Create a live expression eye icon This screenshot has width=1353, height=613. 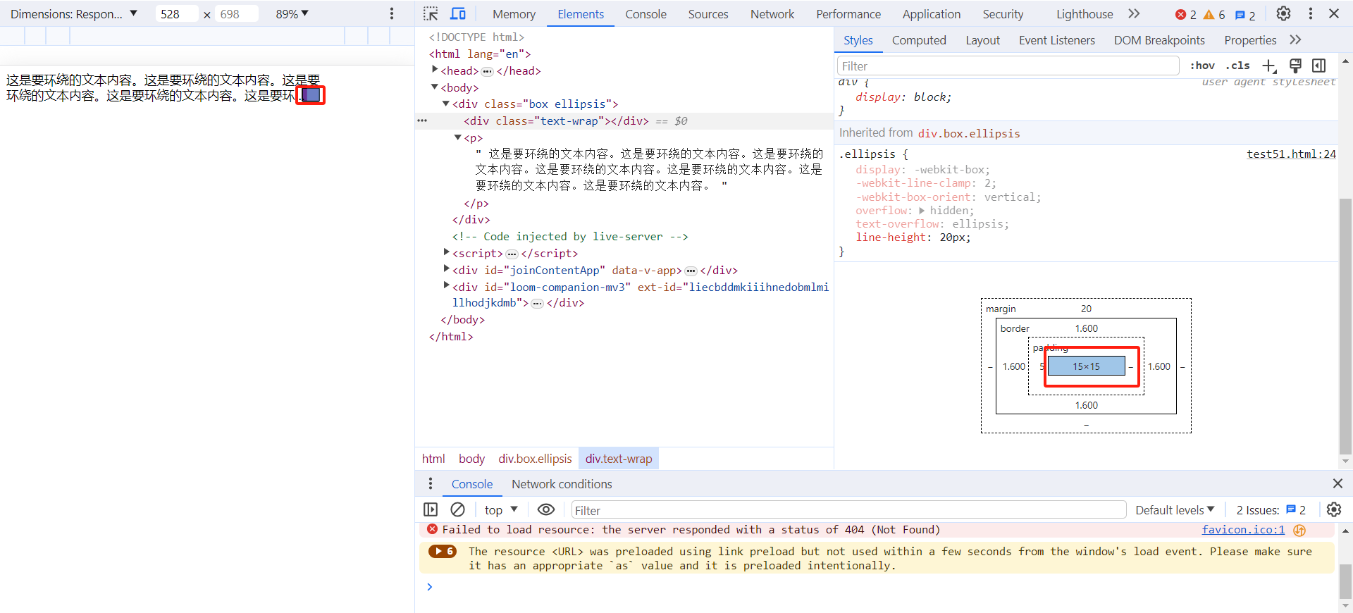click(x=546, y=509)
